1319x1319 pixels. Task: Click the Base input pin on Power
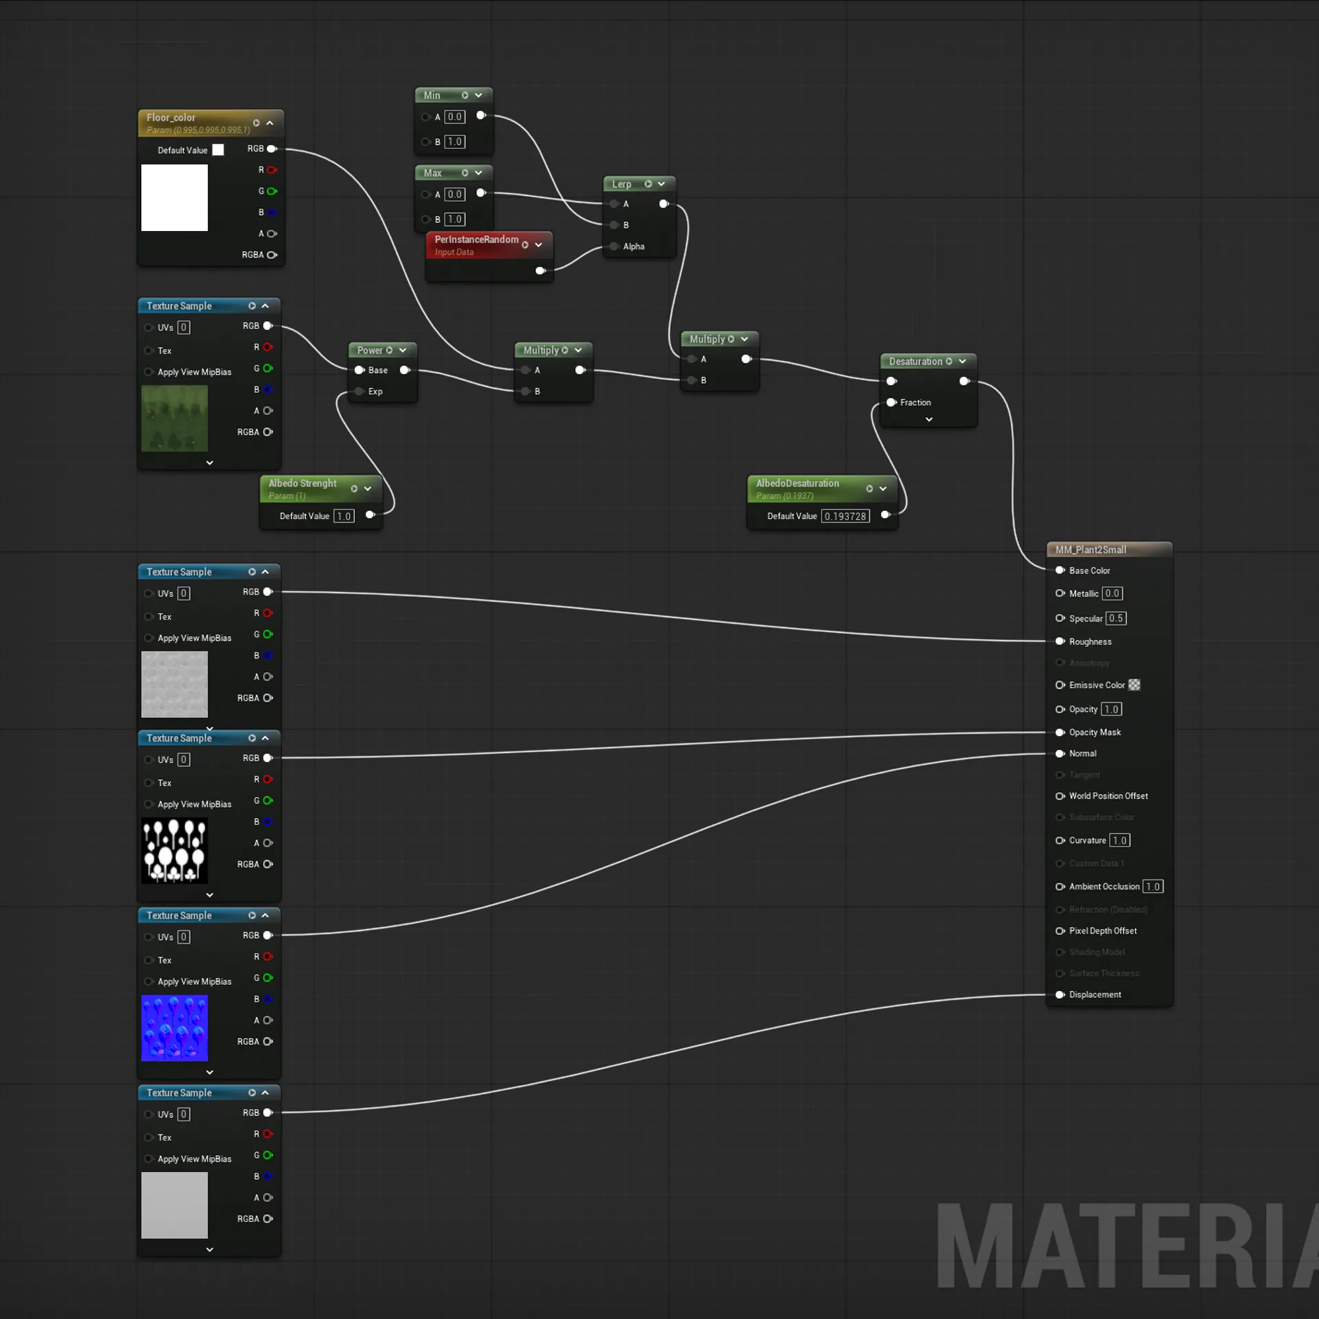359,370
